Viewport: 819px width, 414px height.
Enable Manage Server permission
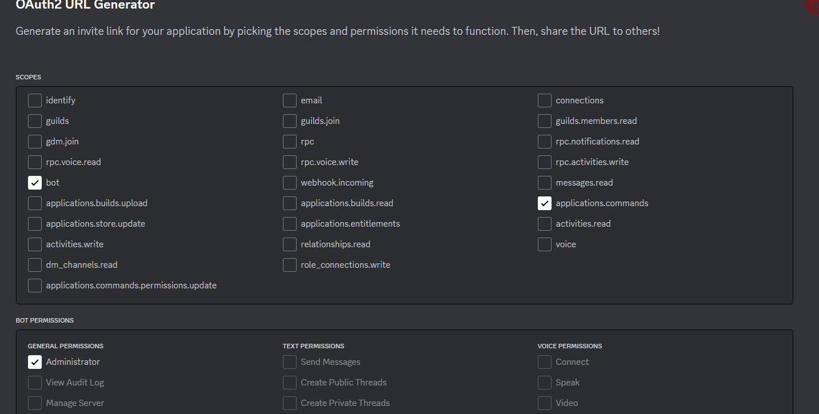pos(35,403)
